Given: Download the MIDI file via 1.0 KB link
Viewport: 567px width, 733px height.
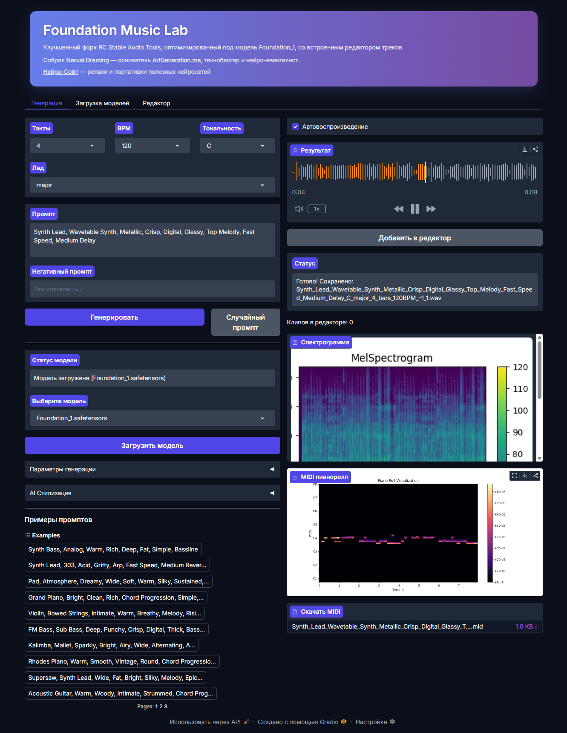Looking at the screenshot, I should coord(527,626).
